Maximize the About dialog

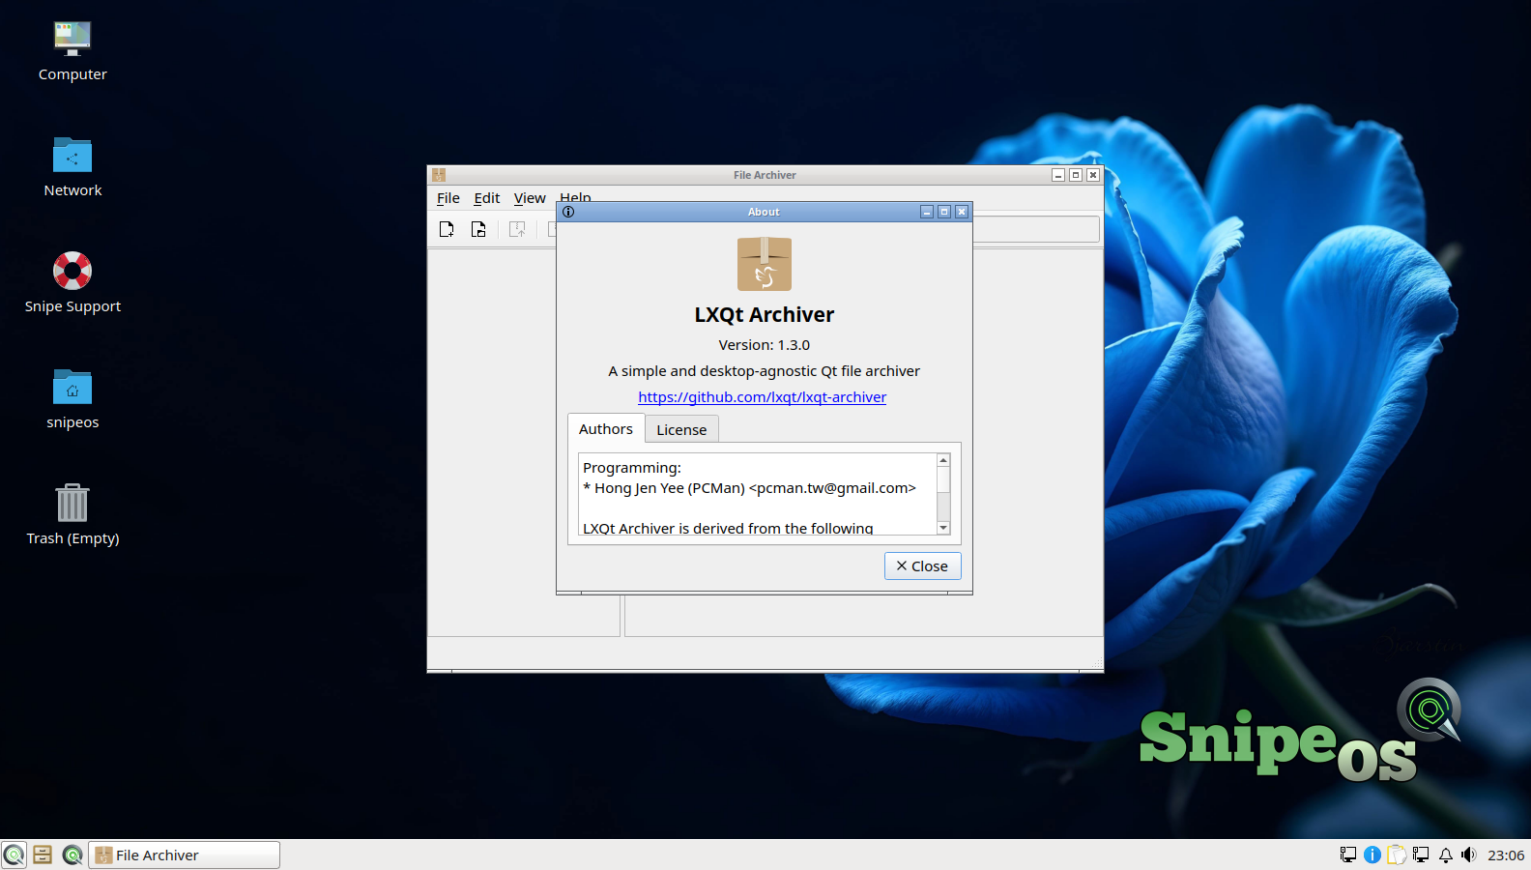[944, 212]
